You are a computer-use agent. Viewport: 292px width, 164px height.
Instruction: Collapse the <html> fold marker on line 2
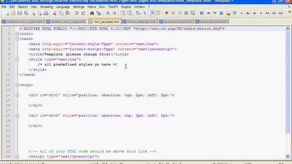tap(17, 34)
